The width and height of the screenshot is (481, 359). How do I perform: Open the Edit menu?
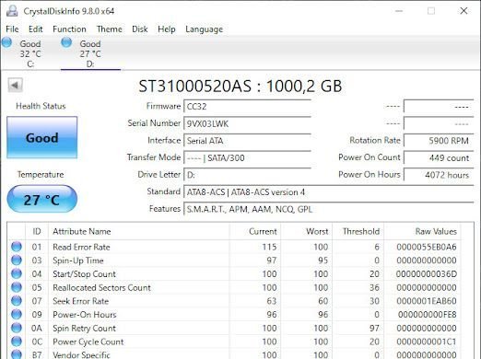pyautogui.click(x=35, y=29)
